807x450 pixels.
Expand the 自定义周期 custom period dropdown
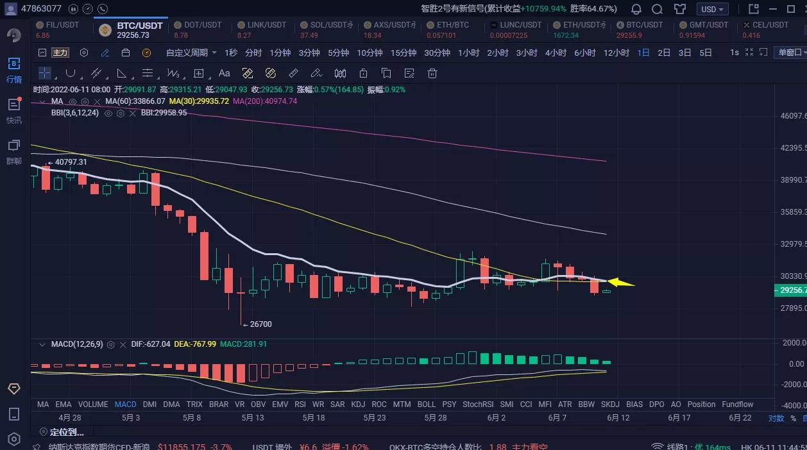tap(191, 53)
